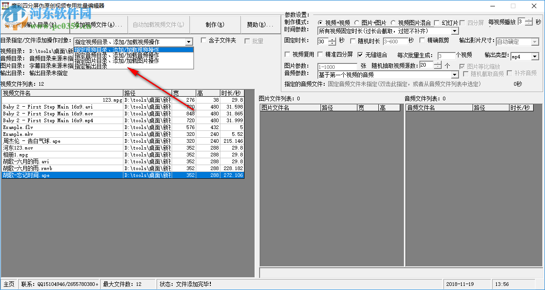The width and height of the screenshot is (545, 290).
Task: Select the 相册1.mpg row
Action: (123, 155)
